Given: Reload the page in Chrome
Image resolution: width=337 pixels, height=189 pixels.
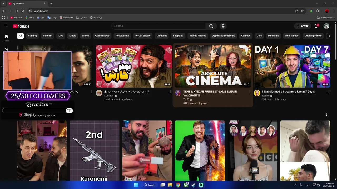Looking at the screenshot, I should 16,11.
